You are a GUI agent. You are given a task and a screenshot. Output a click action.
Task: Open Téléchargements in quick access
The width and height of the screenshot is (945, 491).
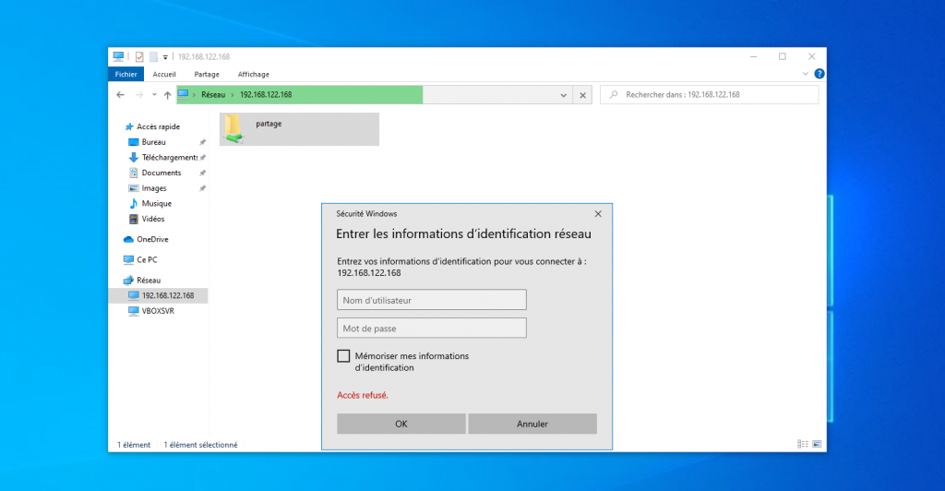coord(169,158)
